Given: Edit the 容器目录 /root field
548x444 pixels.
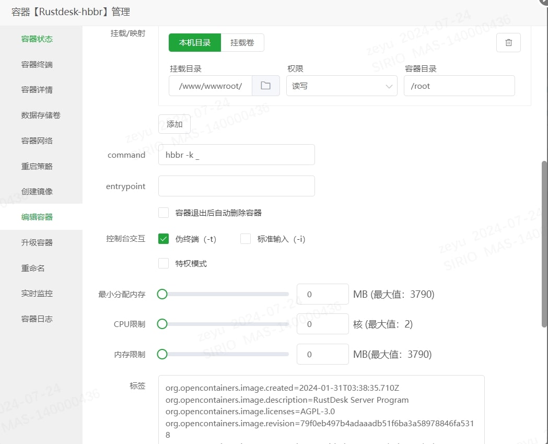Looking at the screenshot, I should click(x=459, y=86).
